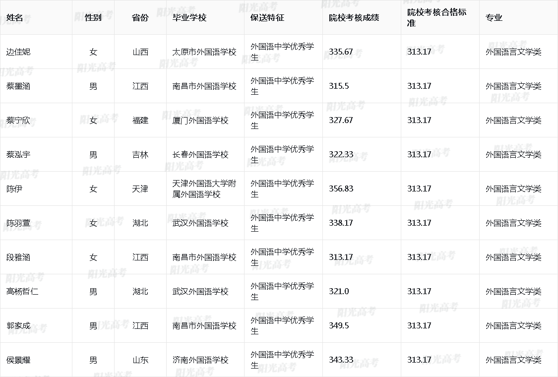Click 外国语中学优秀学生 in 郭家成's row
The image size is (558, 377).
283,326
